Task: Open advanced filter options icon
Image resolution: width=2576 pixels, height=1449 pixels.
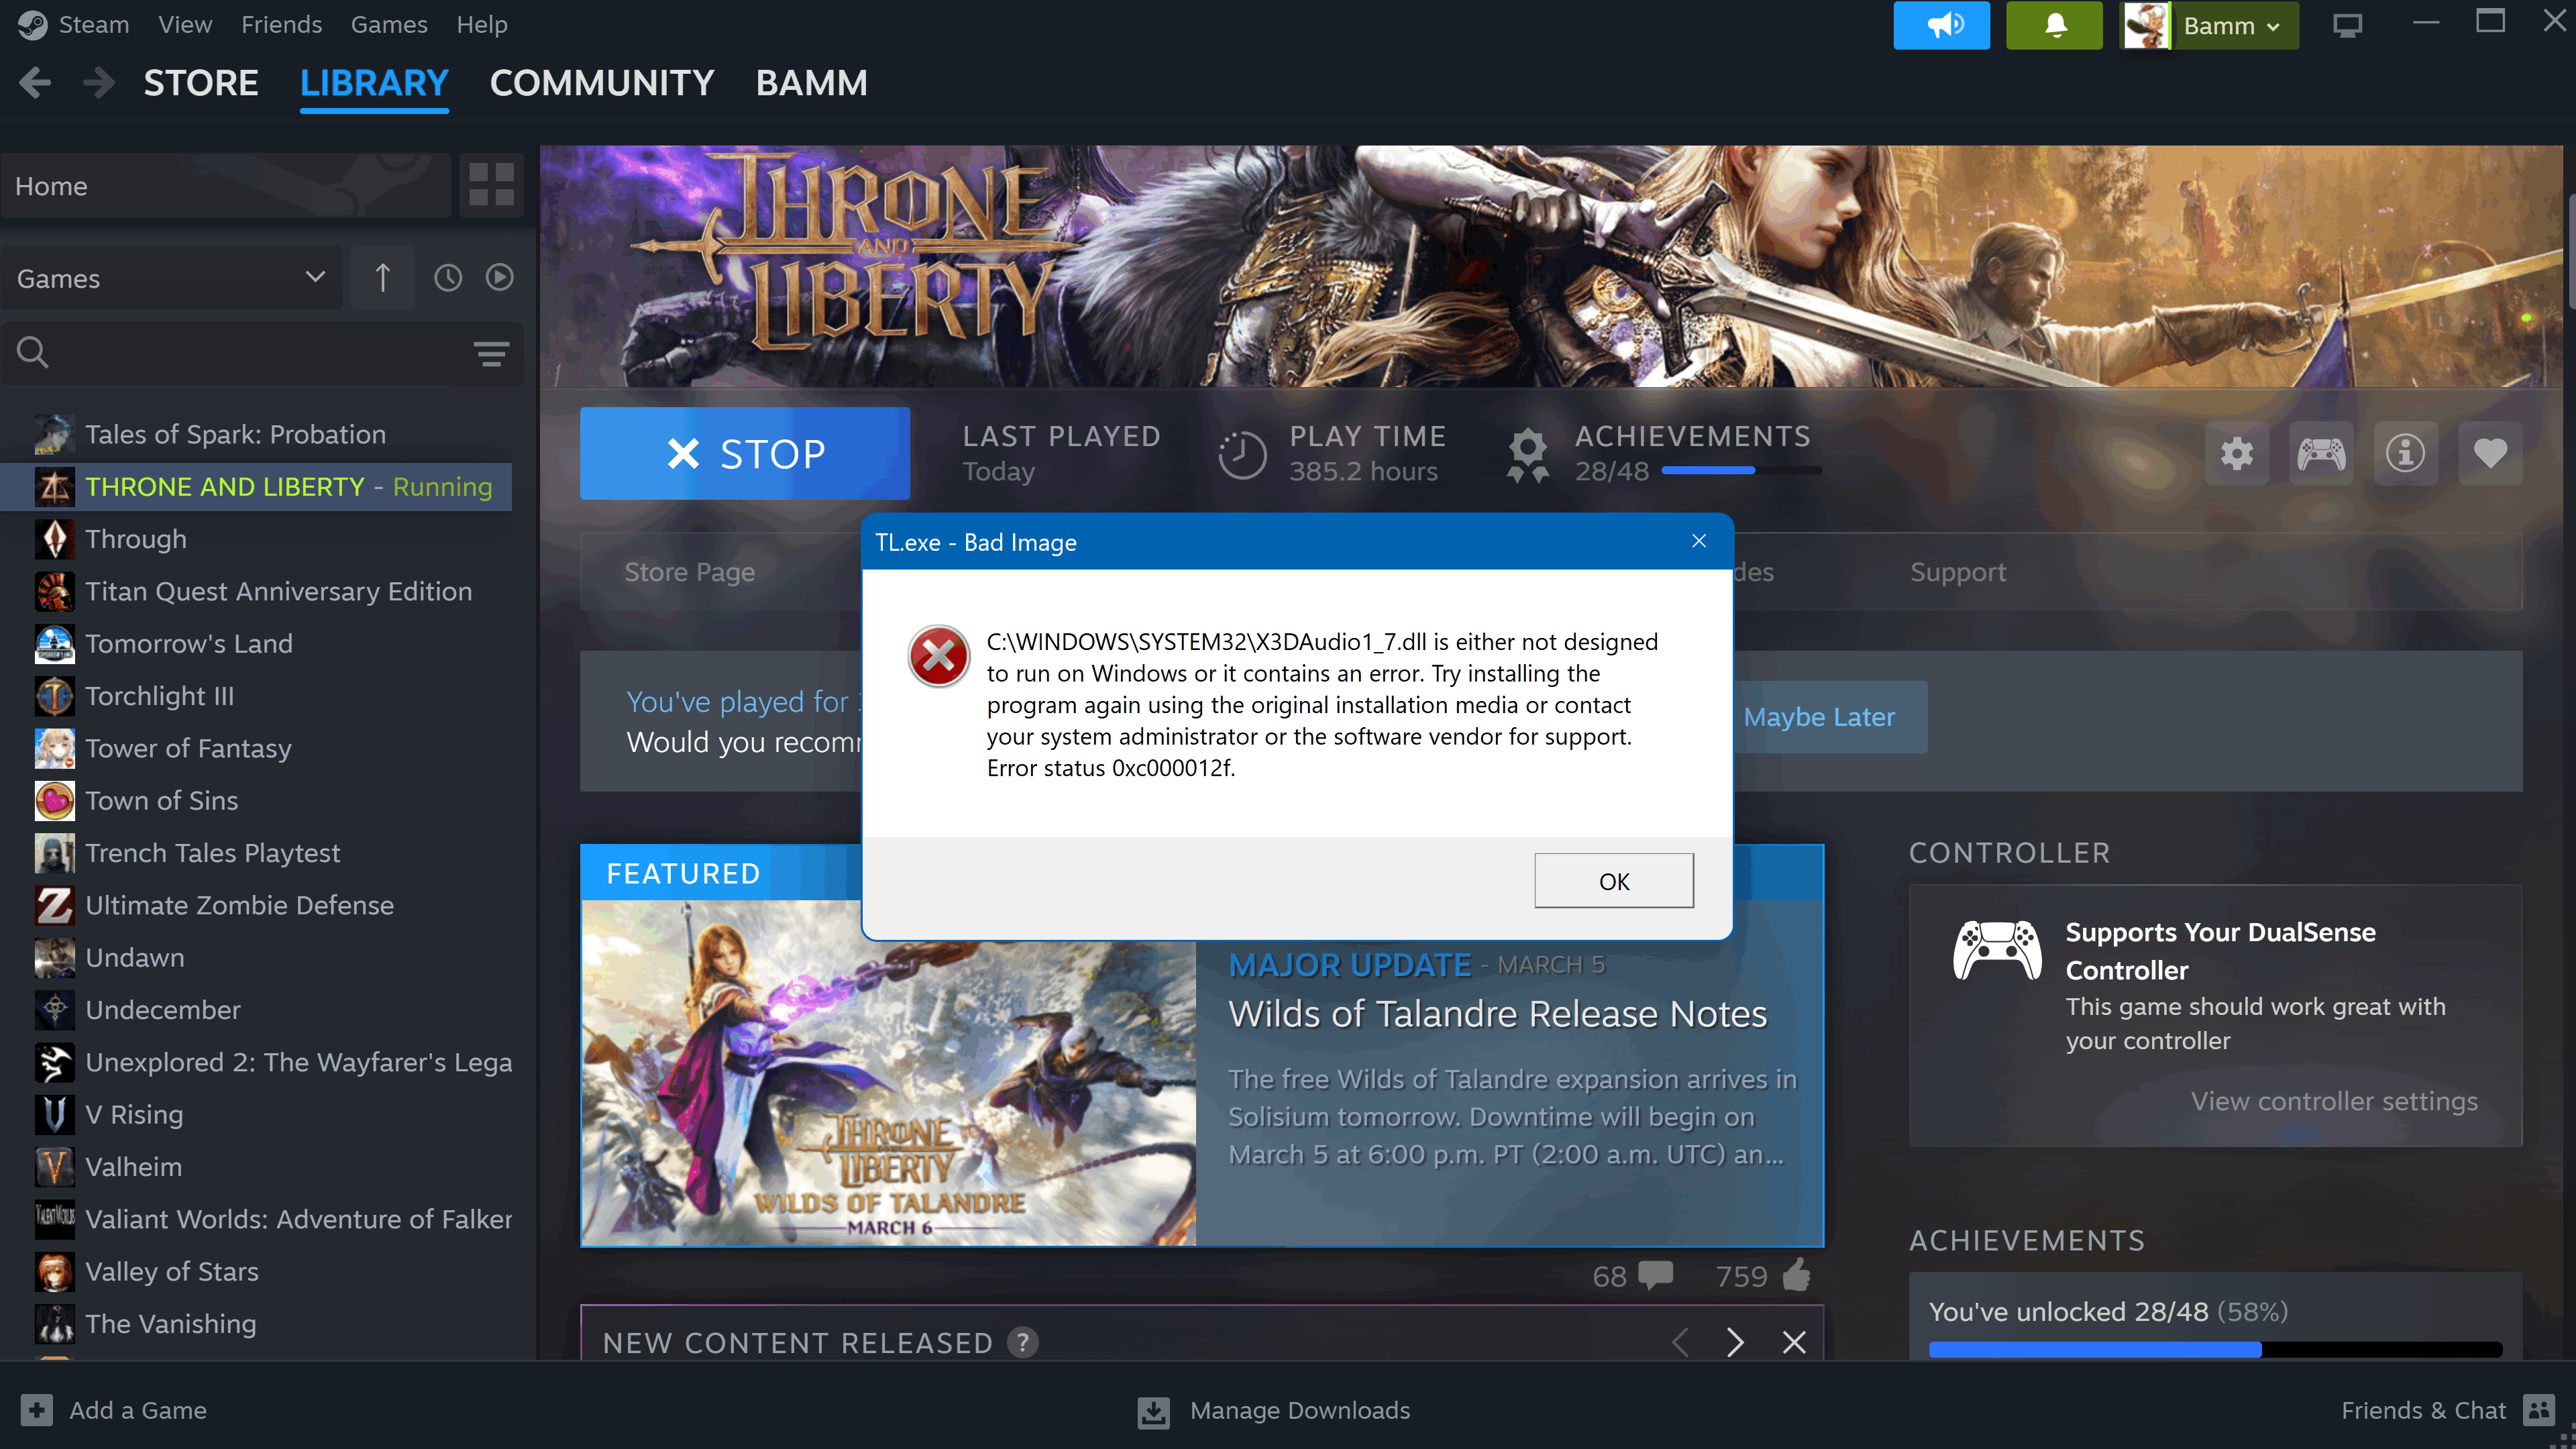Action: tap(491, 353)
